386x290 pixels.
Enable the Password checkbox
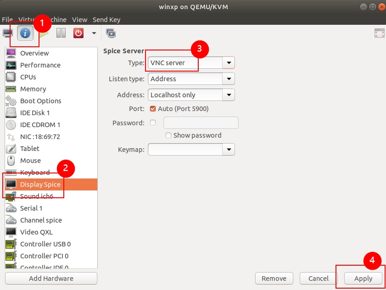(153, 123)
